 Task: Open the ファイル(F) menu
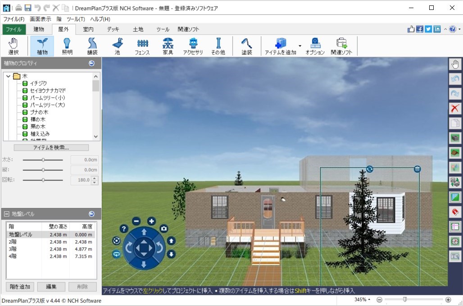click(14, 19)
